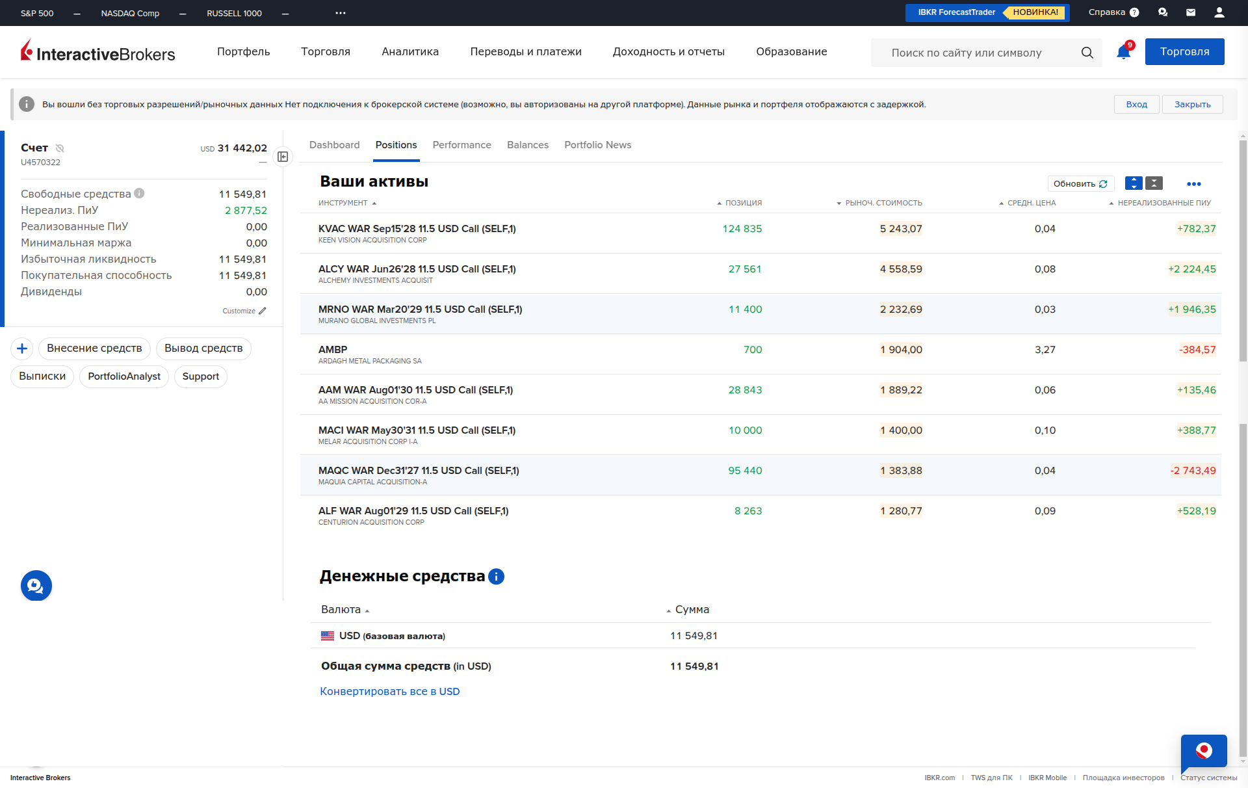
Task: Open the three-dot assets options menu
Action: (x=1194, y=184)
